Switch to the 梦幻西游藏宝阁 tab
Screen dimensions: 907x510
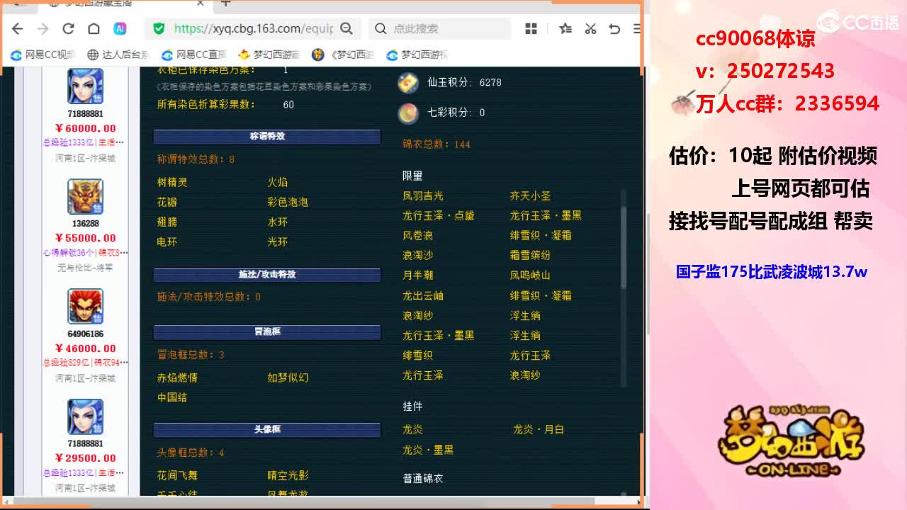(120, 4)
